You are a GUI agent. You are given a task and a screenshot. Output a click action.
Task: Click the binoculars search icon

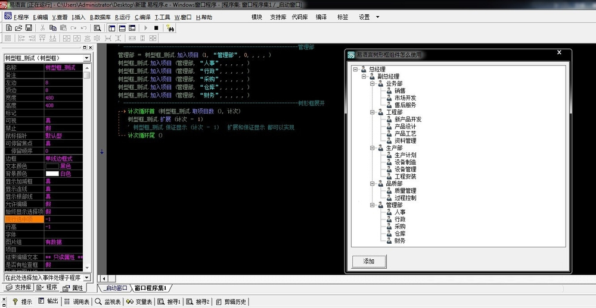coord(170,28)
